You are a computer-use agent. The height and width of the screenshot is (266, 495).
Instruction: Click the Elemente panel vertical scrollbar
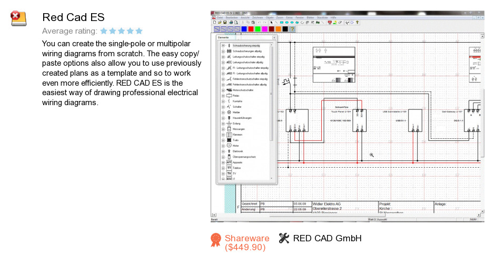coord(271,111)
